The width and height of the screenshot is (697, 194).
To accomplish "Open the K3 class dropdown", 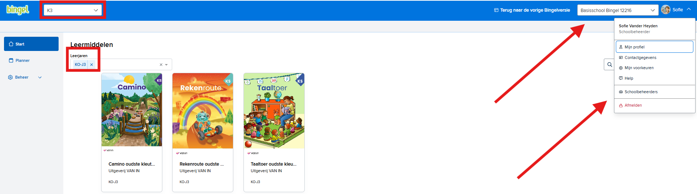I will [73, 10].
